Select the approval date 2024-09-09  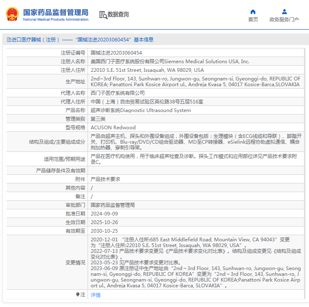[104, 214]
